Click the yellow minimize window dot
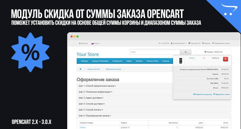 [75, 36]
